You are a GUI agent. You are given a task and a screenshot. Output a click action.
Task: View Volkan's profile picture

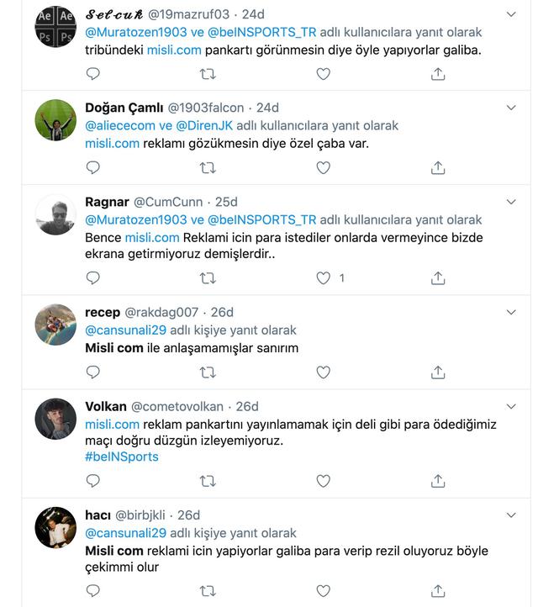pyautogui.click(x=55, y=419)
